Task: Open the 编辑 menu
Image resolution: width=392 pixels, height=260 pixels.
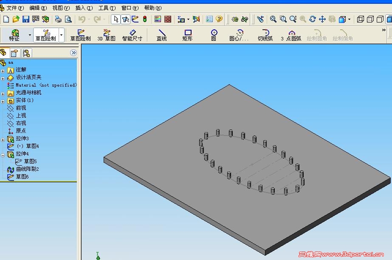Action: pos(38,8)
